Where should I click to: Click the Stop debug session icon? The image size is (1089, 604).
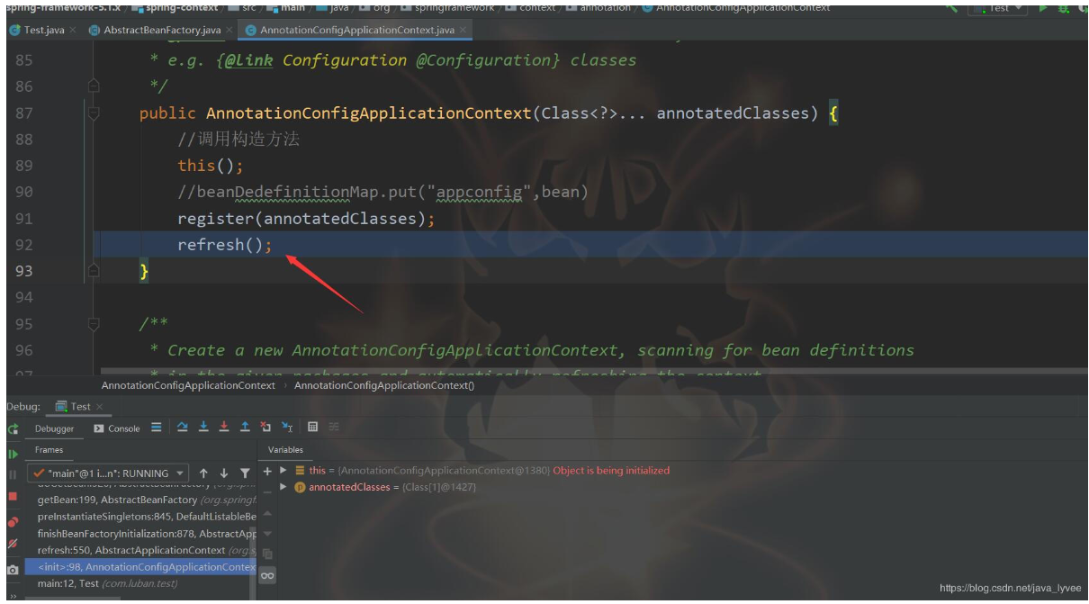(13, 496)
